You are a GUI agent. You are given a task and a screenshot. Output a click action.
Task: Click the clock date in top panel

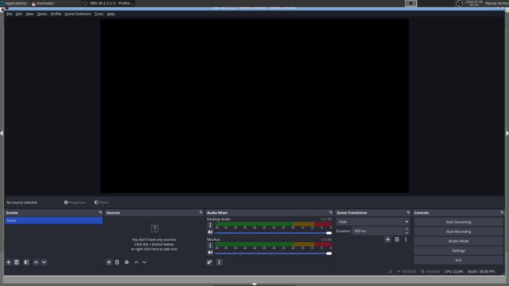(x=474, y=3)
